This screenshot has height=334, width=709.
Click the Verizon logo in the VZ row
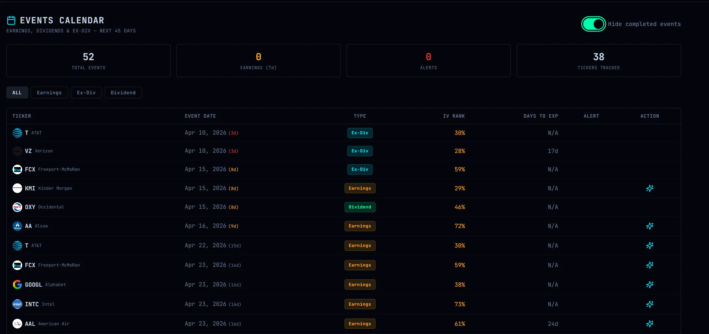[17, 151]
